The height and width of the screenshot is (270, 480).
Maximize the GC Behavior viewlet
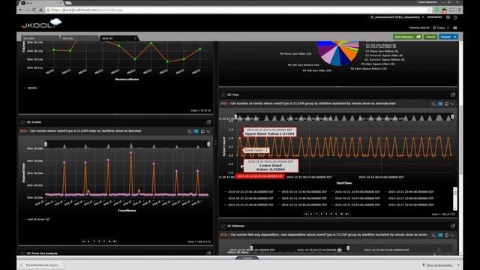pos(453,226)
